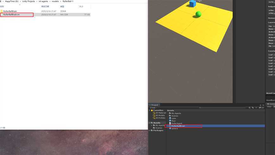The image size is (275, 155).
Task: Select the floor asset in the asset list
Action: (172, 121)
